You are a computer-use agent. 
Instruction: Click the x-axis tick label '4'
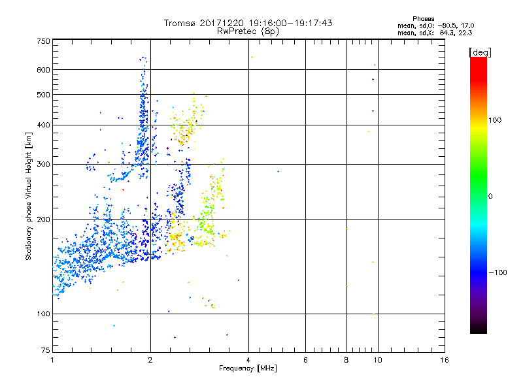pyautogui.click(x=248, y=360)
